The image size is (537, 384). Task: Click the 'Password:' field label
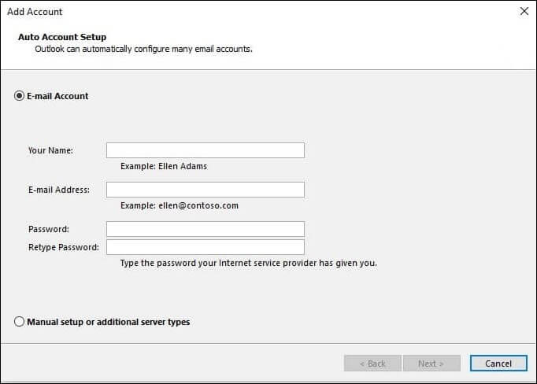pyautogui.click(x=49, y=229)
